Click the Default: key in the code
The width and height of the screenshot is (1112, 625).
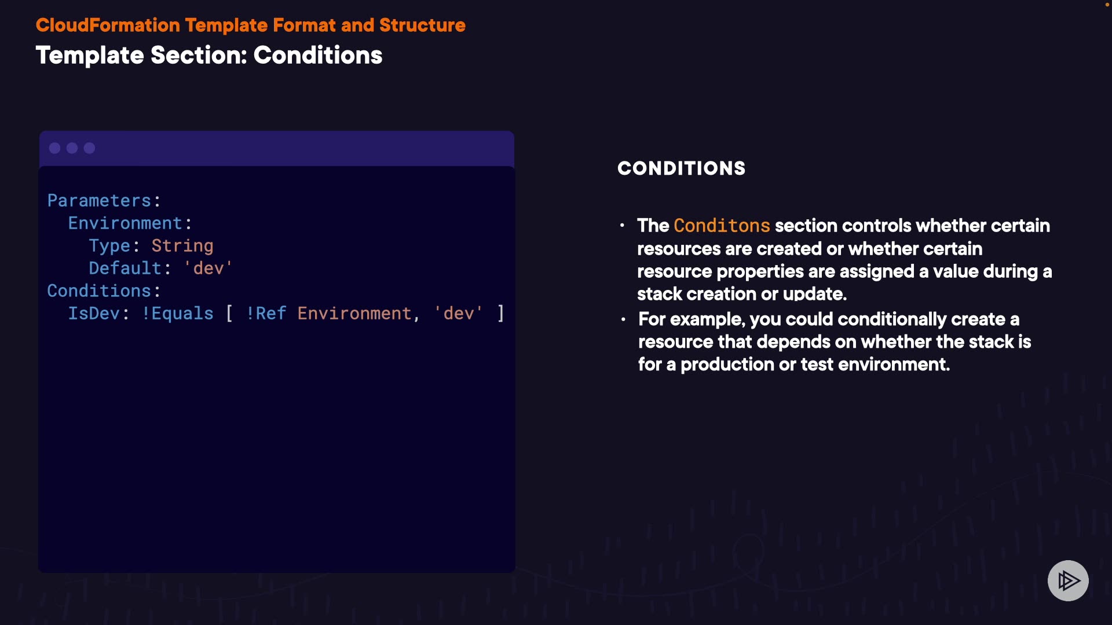click(x=130, y=269)
